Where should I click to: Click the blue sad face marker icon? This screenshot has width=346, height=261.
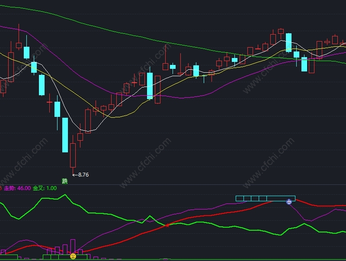[x=289, y=201]
